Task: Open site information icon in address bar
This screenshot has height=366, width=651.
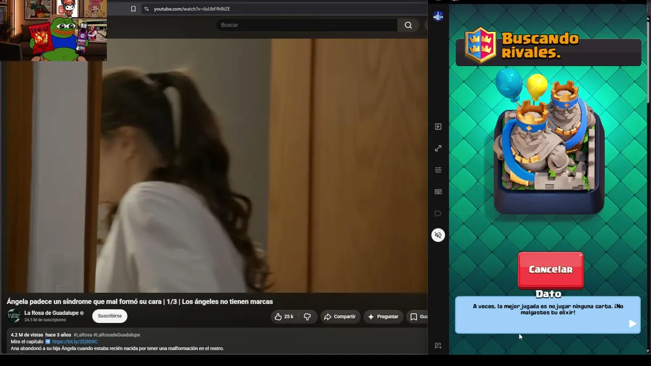Action: pyautogui.click(x=146, y=9)
